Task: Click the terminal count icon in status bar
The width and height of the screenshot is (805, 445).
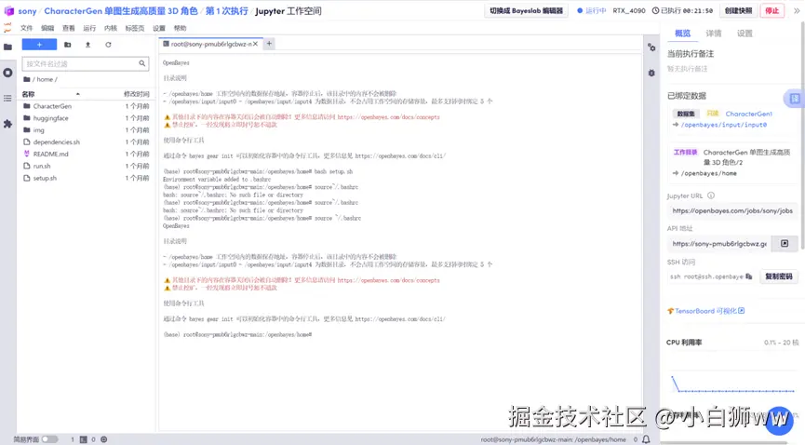Action: coord(84,439)
